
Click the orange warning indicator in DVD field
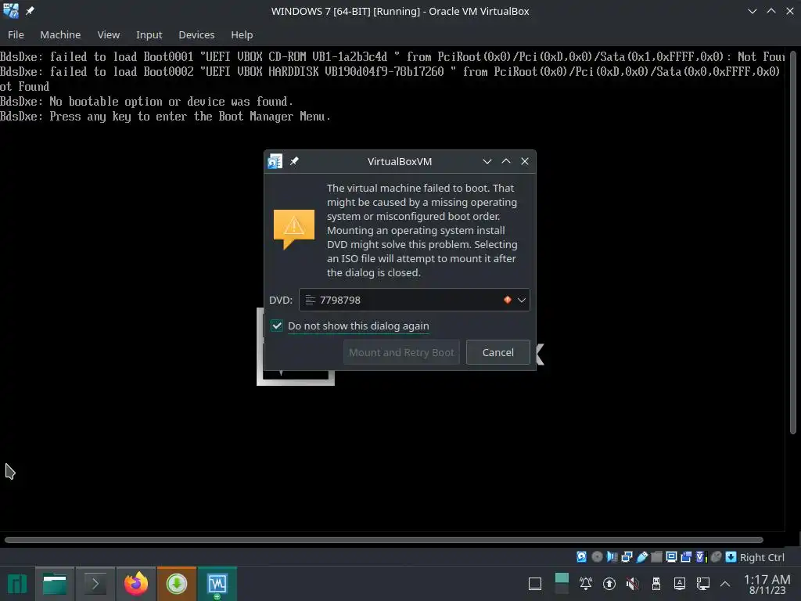507,300
